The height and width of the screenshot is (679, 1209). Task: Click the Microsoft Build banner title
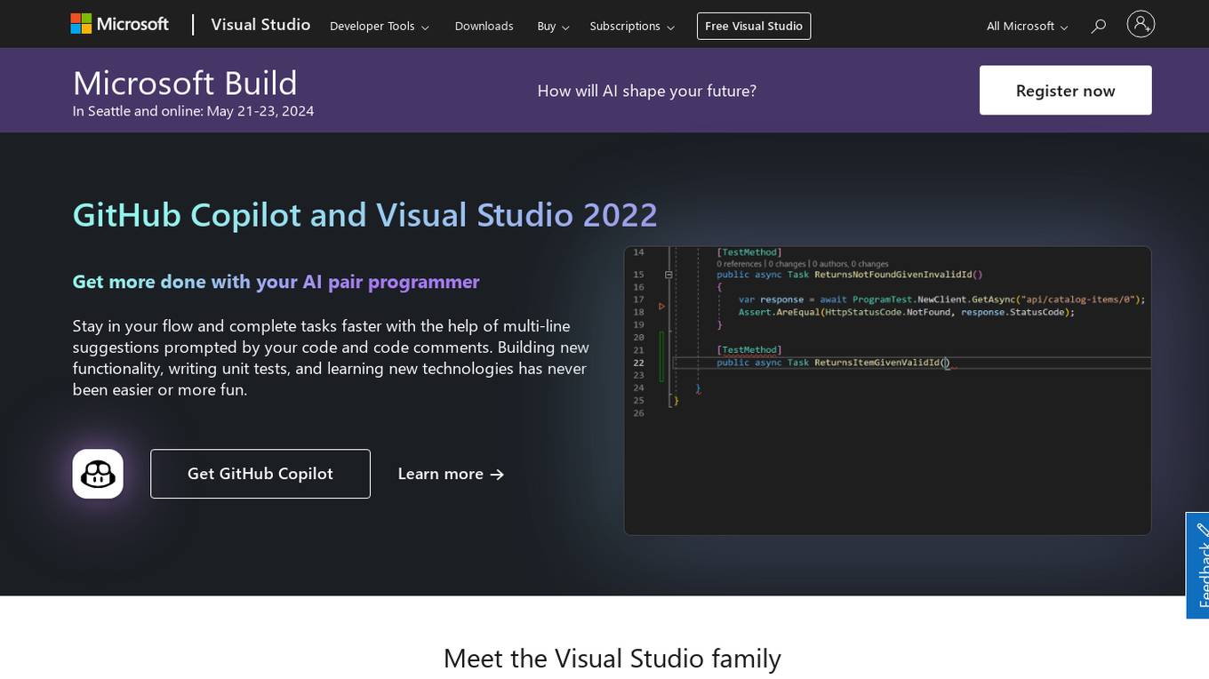click(x=185, y=84)
